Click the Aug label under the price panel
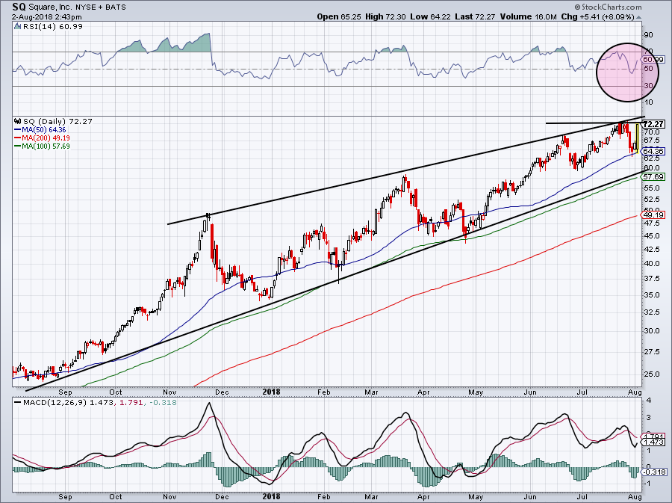The height and width of the screenshot is (503, 672). pyautogui.click(x=635, y=392)
